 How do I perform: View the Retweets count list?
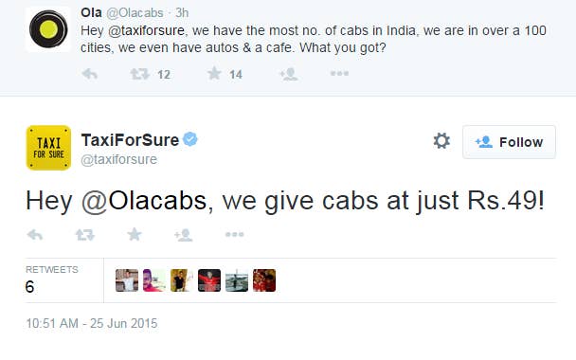click(x=52, y=280)
